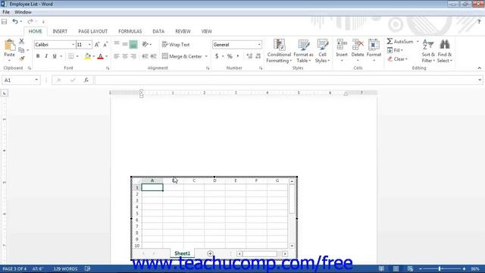This screenshot has height=273, width=485.
Task: Click the Save icon in quick access toolbar
Action: 5,22
